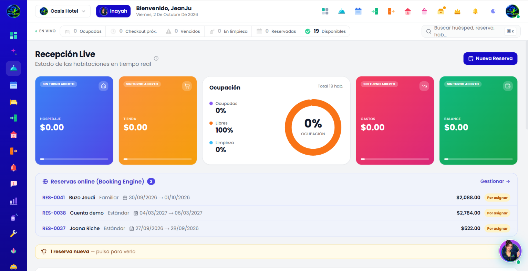Open the lotus spa icon in sidebar
Viewport: 528px width, 271px height.
click(x=13, y=250)
